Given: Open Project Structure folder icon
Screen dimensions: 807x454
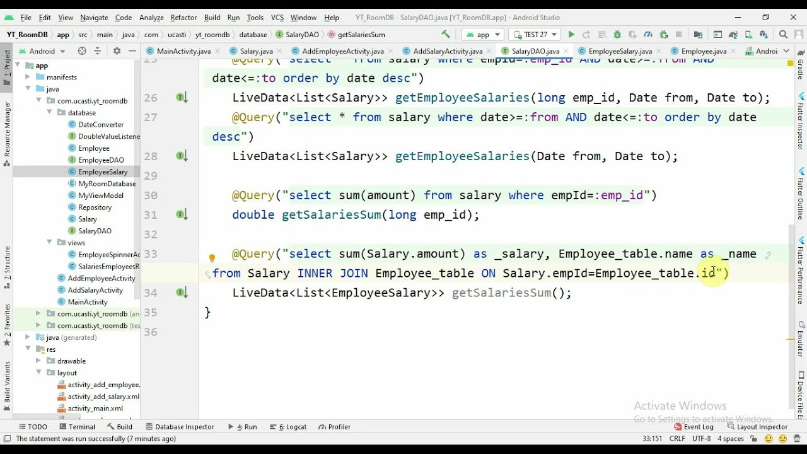Looking at the screenshot, I should (x=698, y=35).
